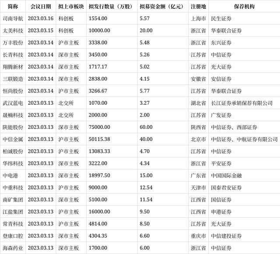Select the 海森药业 cell

coord(13,248)
